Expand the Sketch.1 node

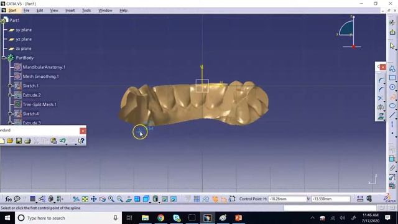point(10,86)
